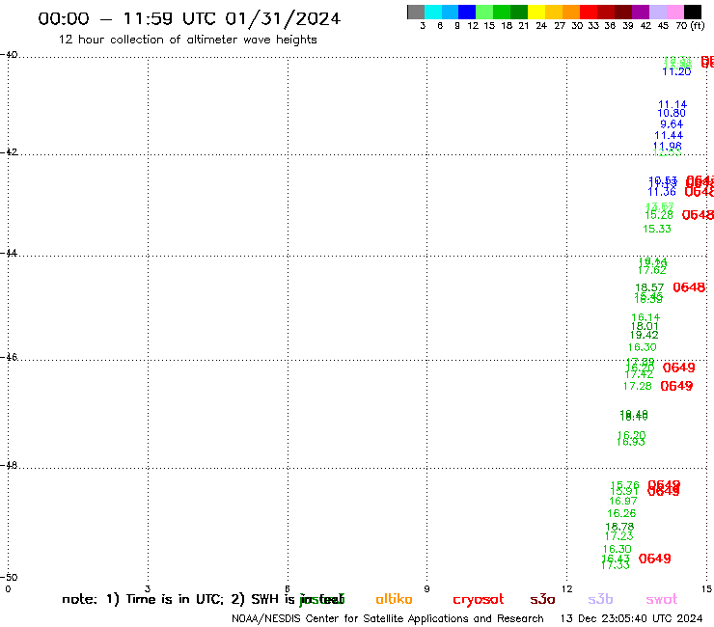The width and height of the screenshot is (714, 627).
Task: Click the wave height value 11.36
Action: click(662, 192)
